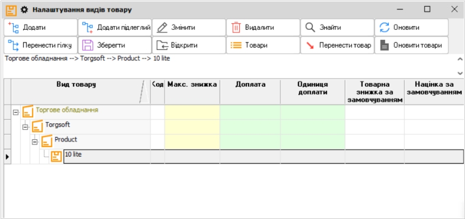
Task: Click Одиниця доплати cell of Product row
Action: pos(313,142)
